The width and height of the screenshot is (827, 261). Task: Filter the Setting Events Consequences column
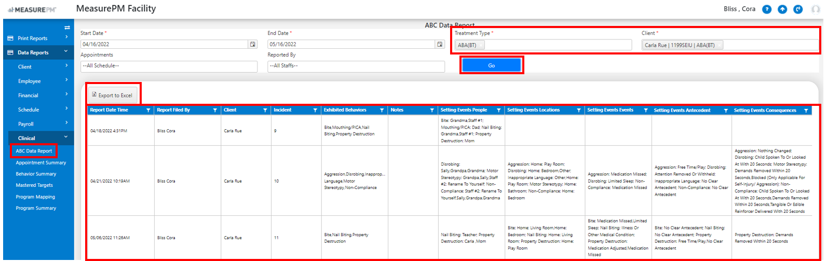click(x=806, y=111)
